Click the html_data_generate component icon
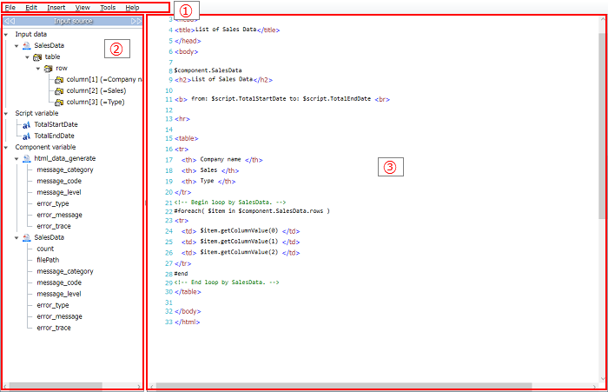Screen dimensions: 608x392 pyautogui.click(x=27, y=158)
